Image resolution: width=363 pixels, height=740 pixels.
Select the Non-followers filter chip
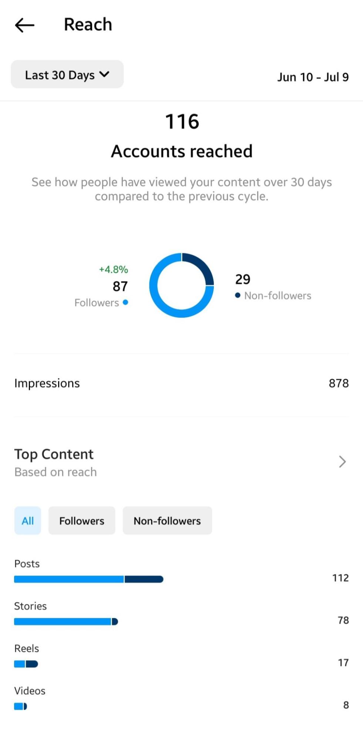167,520
